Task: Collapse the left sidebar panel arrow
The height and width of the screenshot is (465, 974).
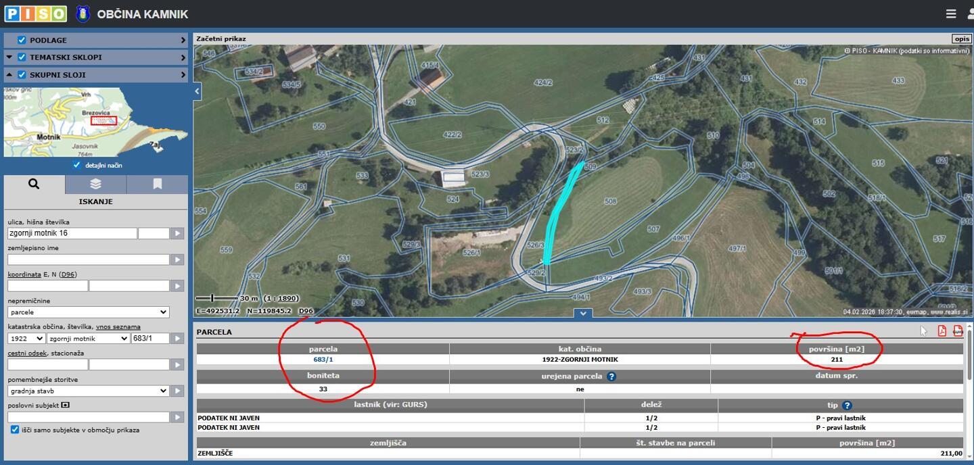Action: point(198,91)
